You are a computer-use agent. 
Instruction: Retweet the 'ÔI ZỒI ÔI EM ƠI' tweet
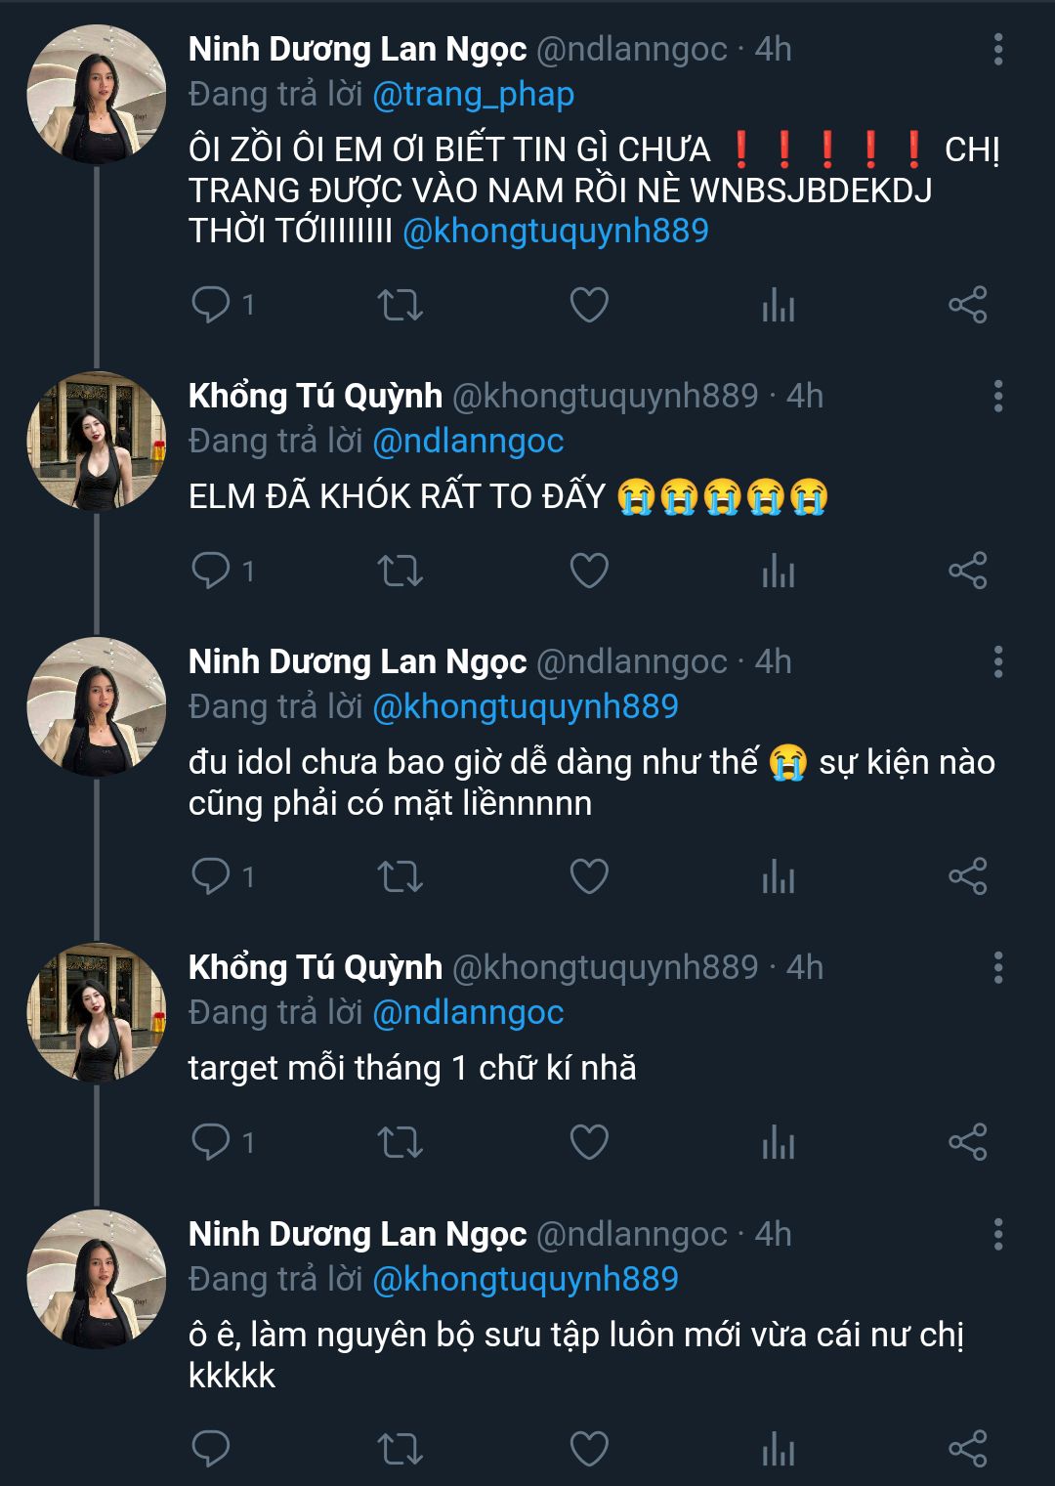(400, 305)
